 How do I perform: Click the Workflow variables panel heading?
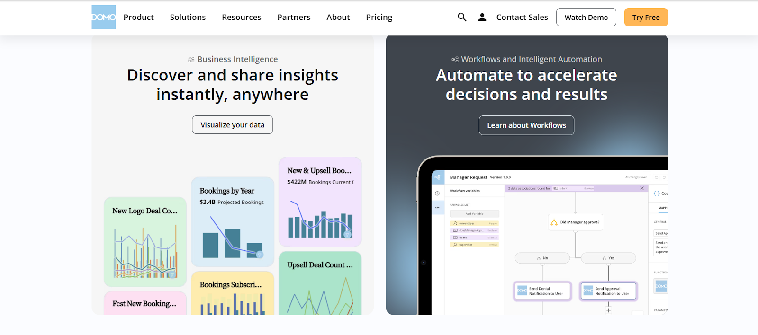(465, 191)
